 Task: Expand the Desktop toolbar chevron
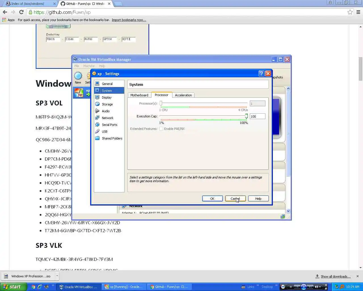[x=277, y=285]
